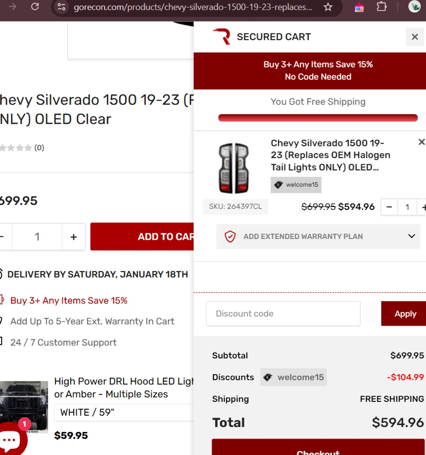
Task: Open the browser profile avatar
Action: [414, 6]
